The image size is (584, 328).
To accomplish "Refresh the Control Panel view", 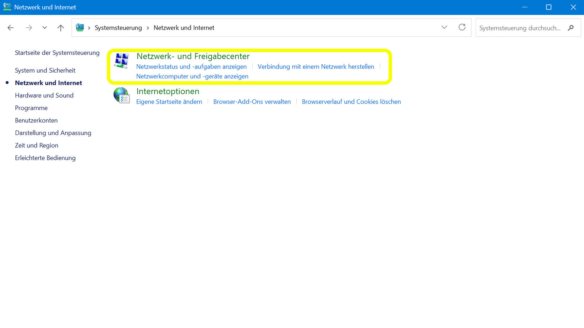I will coord(462,27).
